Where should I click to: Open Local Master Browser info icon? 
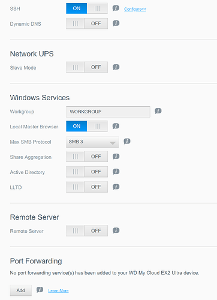[116, 126]
